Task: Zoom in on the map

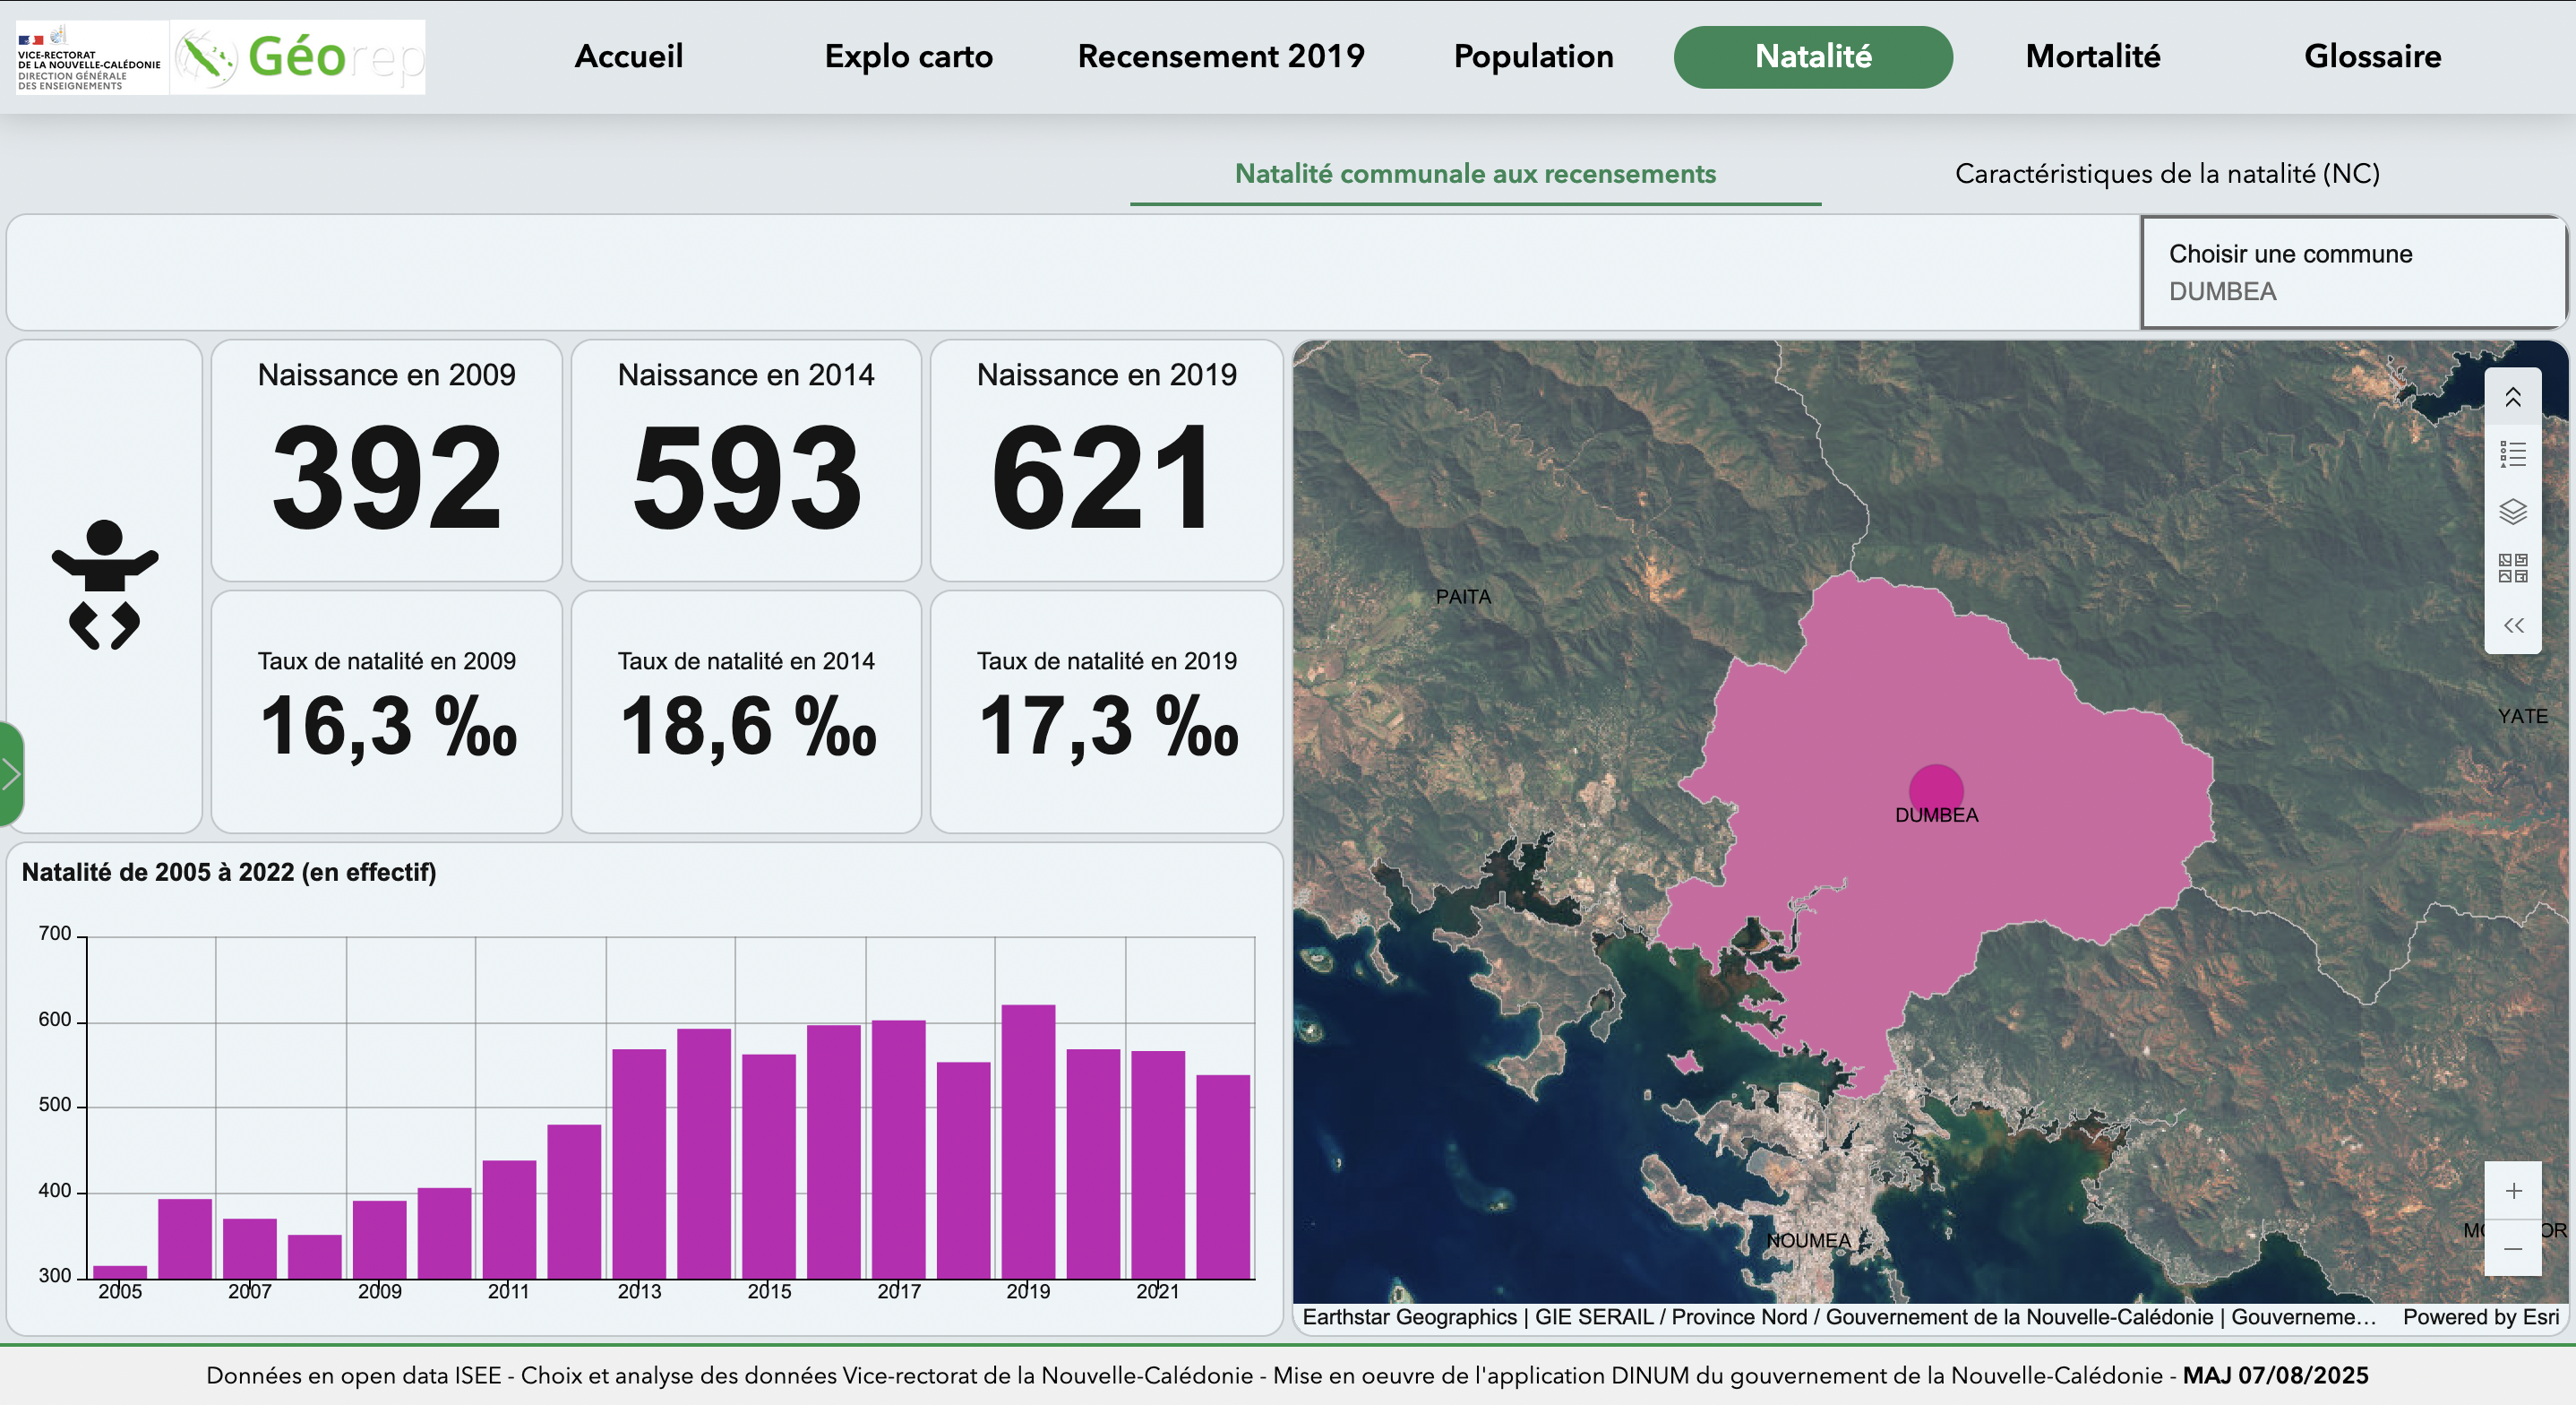Action: tap(2512, 1191)
